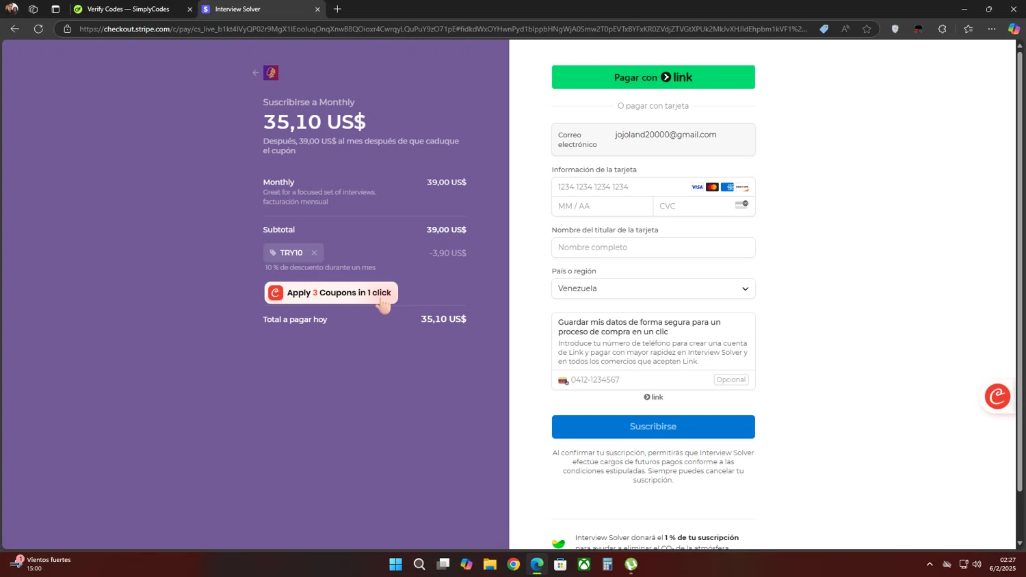
Task: Open the floating coupon extension widget
Action: 997,397
